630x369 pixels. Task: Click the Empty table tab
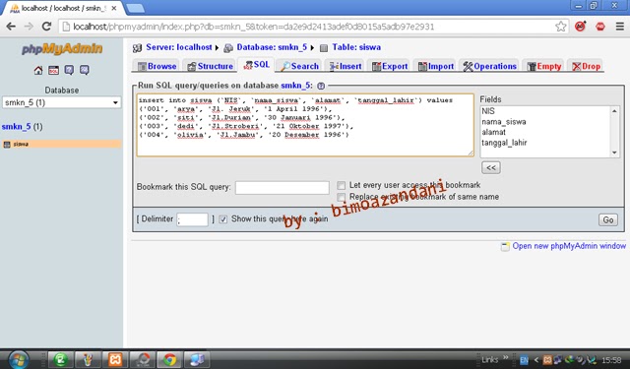(x=544, y=66)
